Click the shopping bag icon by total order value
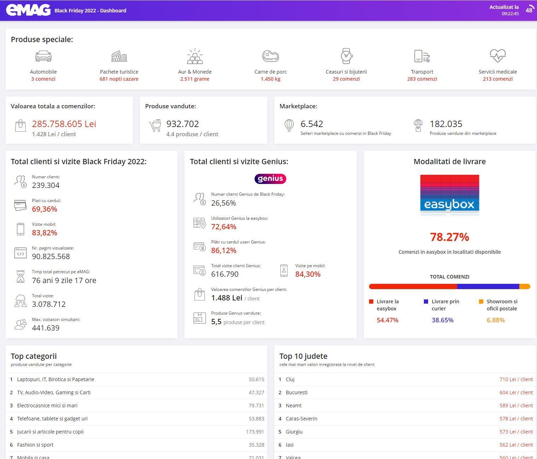 [21, 126]
